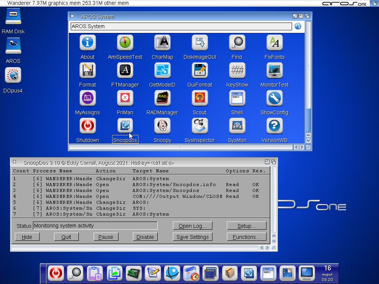Select log row 4 with Output Window/CLOSE

(141, 196)
